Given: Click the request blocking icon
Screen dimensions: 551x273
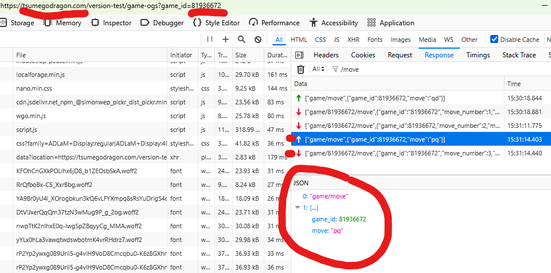Looking at the screenshot, I should pos(258,40).
